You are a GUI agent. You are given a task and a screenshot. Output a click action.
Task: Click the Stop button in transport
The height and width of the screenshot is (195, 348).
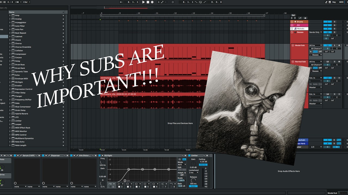[148, 2]
